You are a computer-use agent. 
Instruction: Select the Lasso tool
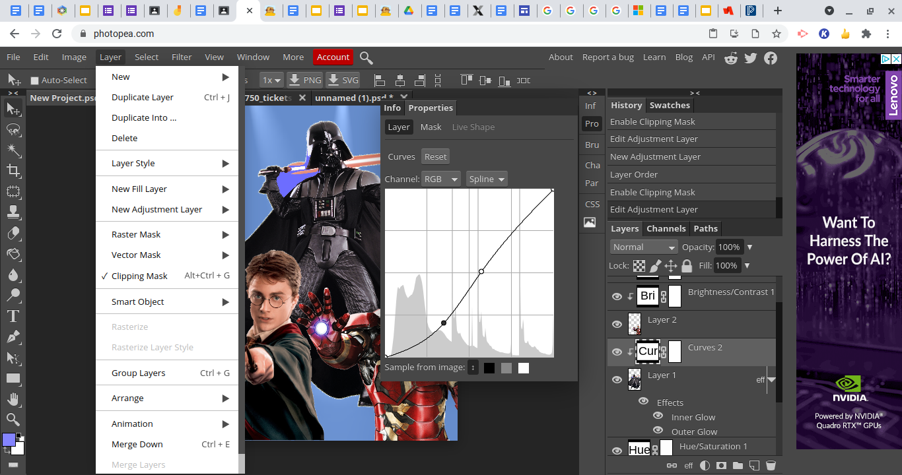click(13, 129)
